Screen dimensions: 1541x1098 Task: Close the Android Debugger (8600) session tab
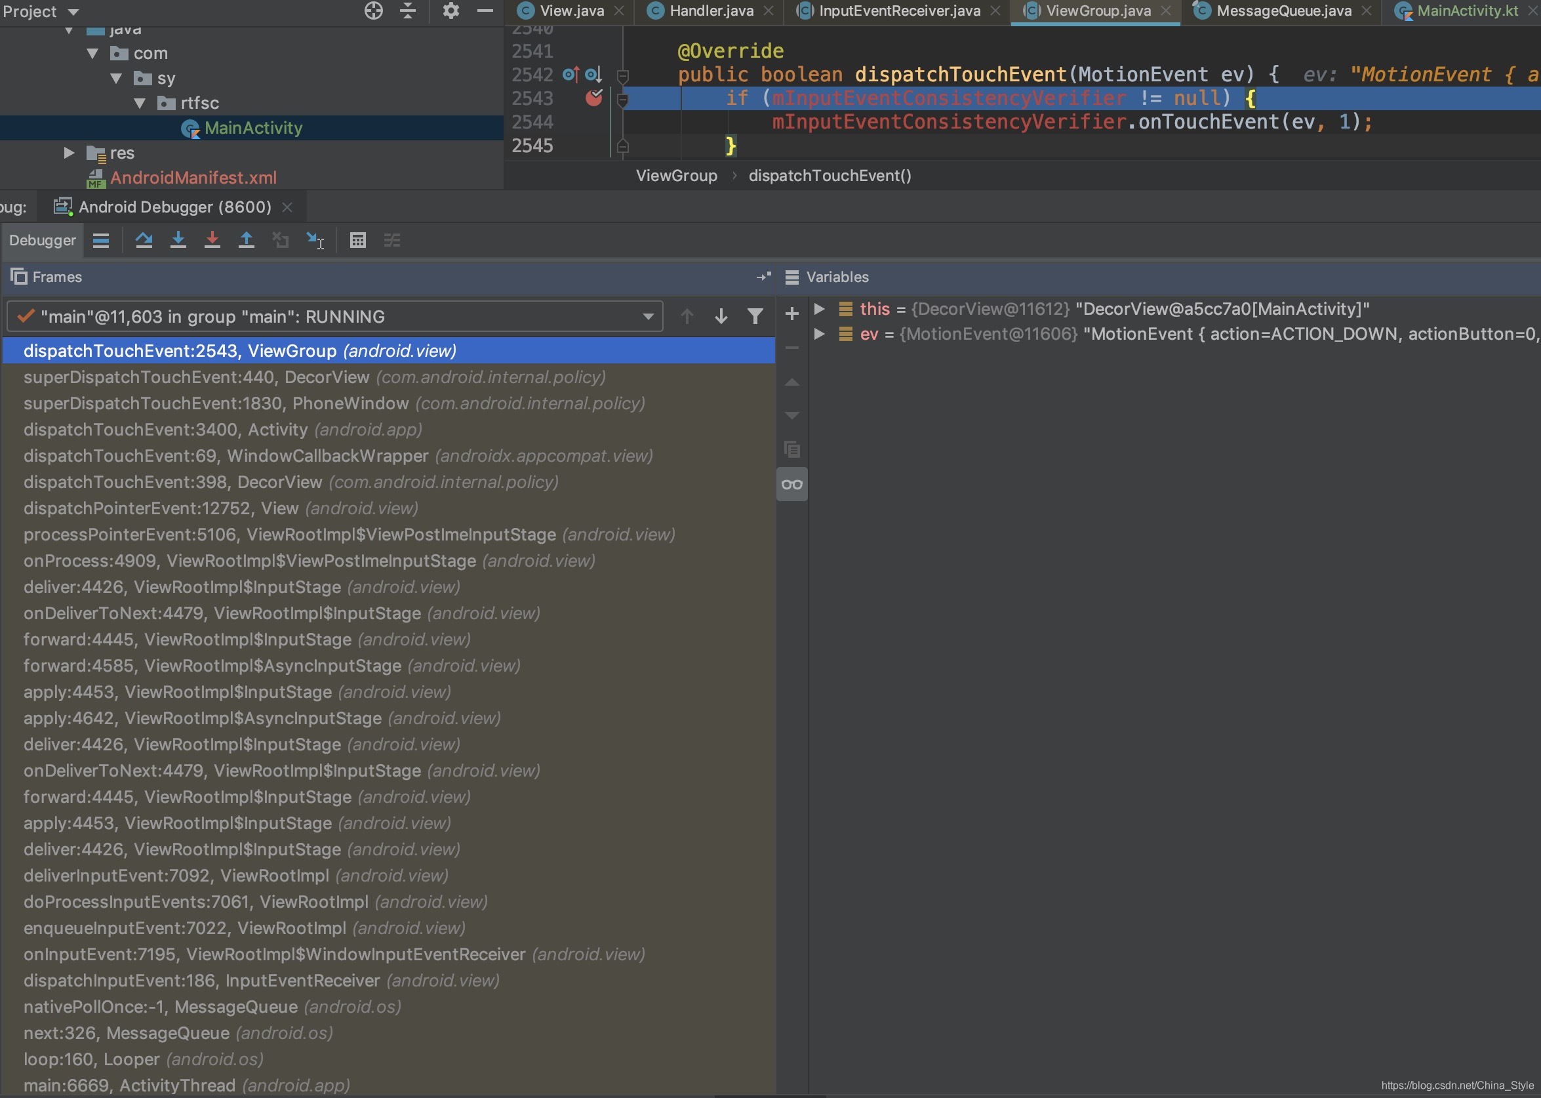coord(287,207)
